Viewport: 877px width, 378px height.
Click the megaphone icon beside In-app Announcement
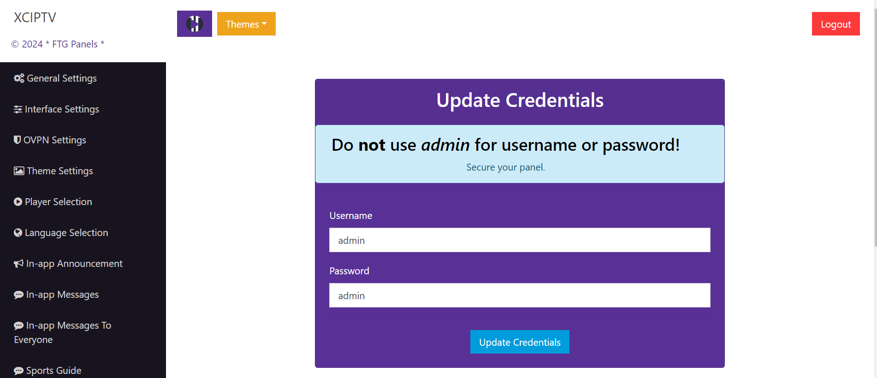click(18, 264)
